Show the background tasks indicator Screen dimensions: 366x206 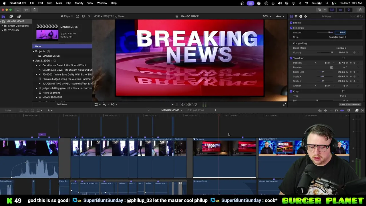(x=35, y=9)
